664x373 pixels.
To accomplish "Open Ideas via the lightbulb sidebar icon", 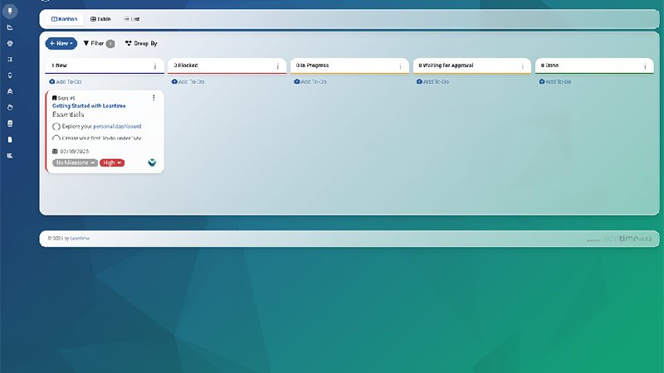I will tap(10, 75).
